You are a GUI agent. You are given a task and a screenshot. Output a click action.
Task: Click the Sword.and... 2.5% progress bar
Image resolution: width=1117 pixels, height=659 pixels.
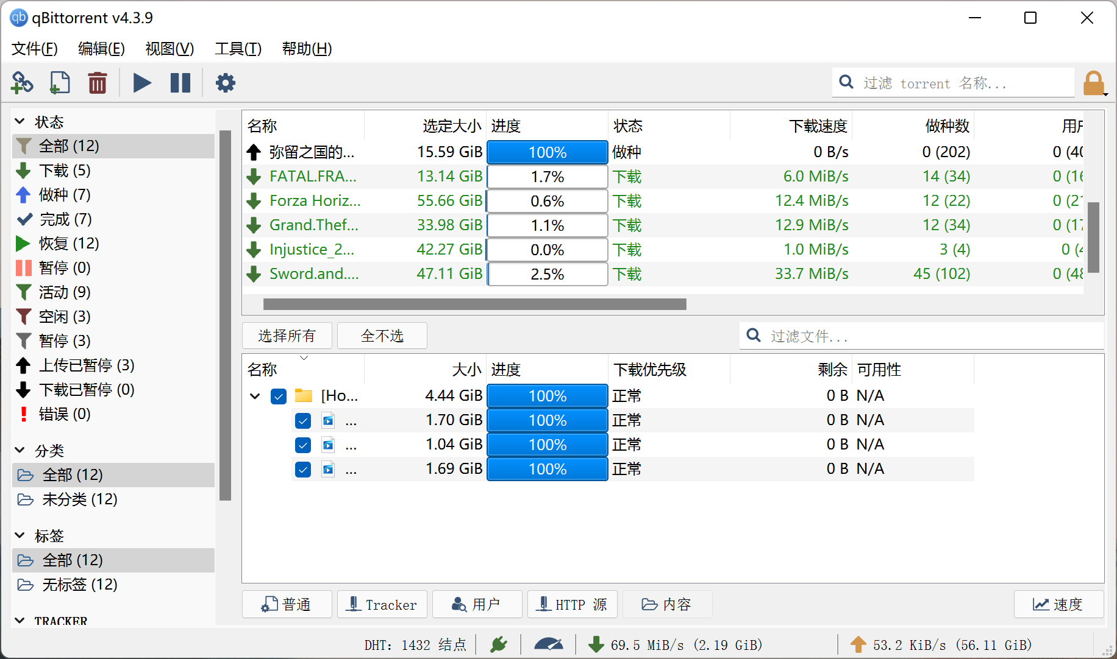[x=548, y=274]
